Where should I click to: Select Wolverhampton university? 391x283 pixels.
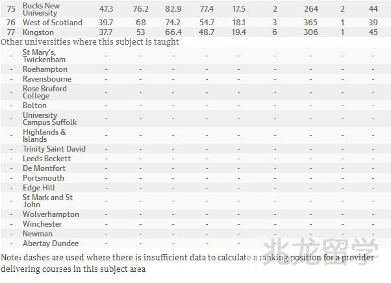[x=51, y=214]
